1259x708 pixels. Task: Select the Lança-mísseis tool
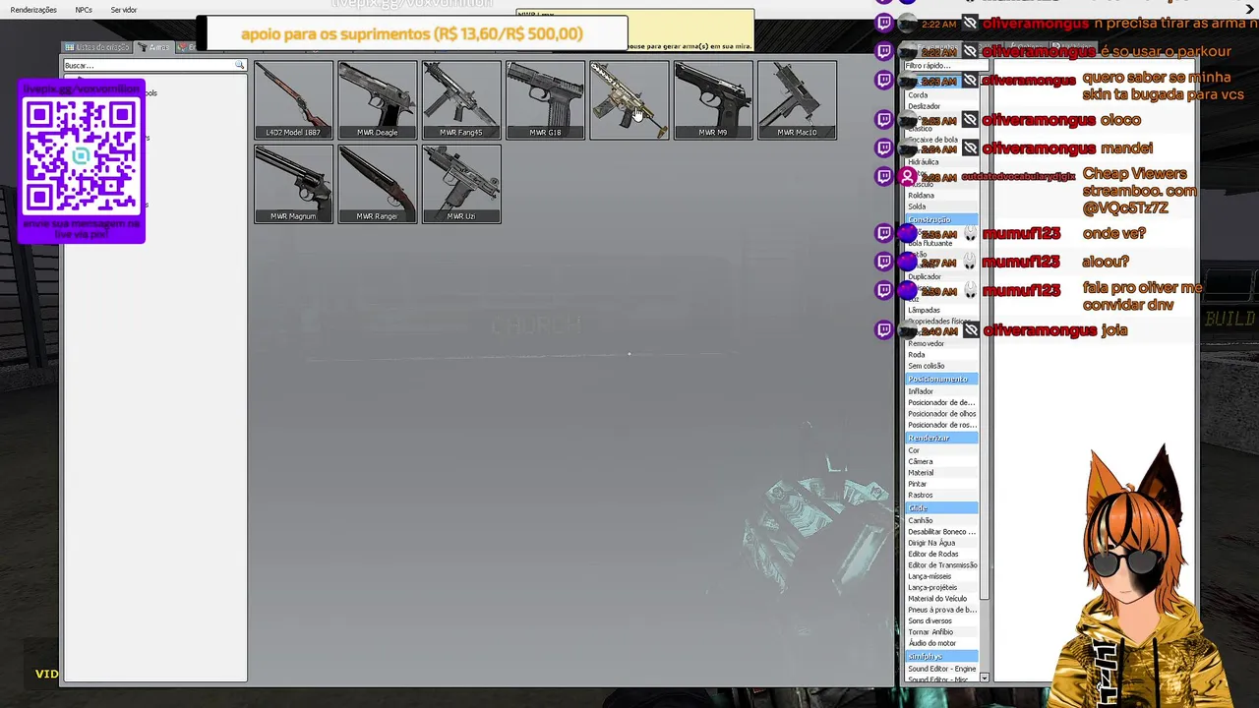[x=941, y=576]
